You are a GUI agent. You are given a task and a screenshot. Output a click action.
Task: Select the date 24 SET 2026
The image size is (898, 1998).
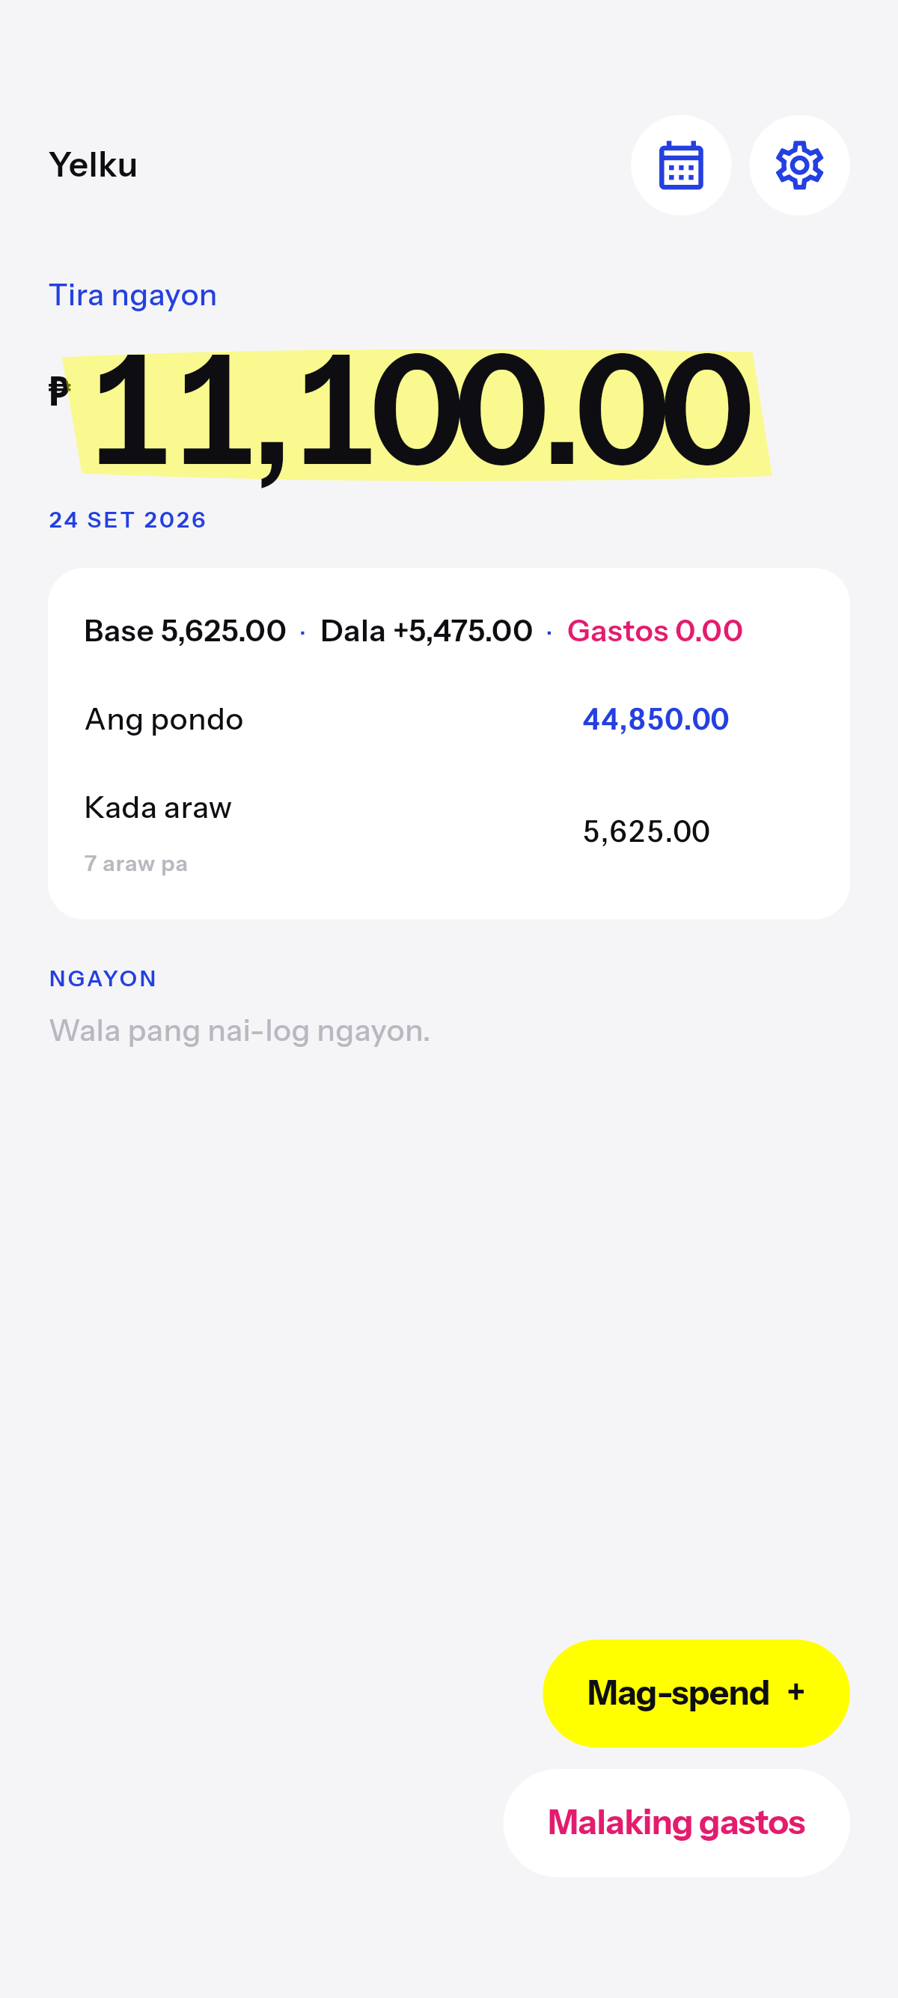[127, 519]
